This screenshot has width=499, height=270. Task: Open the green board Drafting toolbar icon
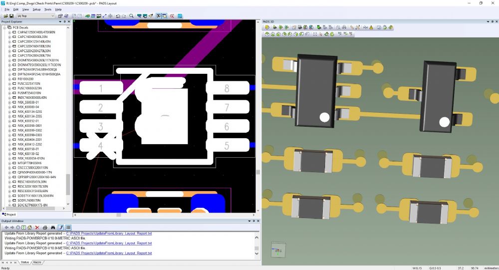(87, 16)
